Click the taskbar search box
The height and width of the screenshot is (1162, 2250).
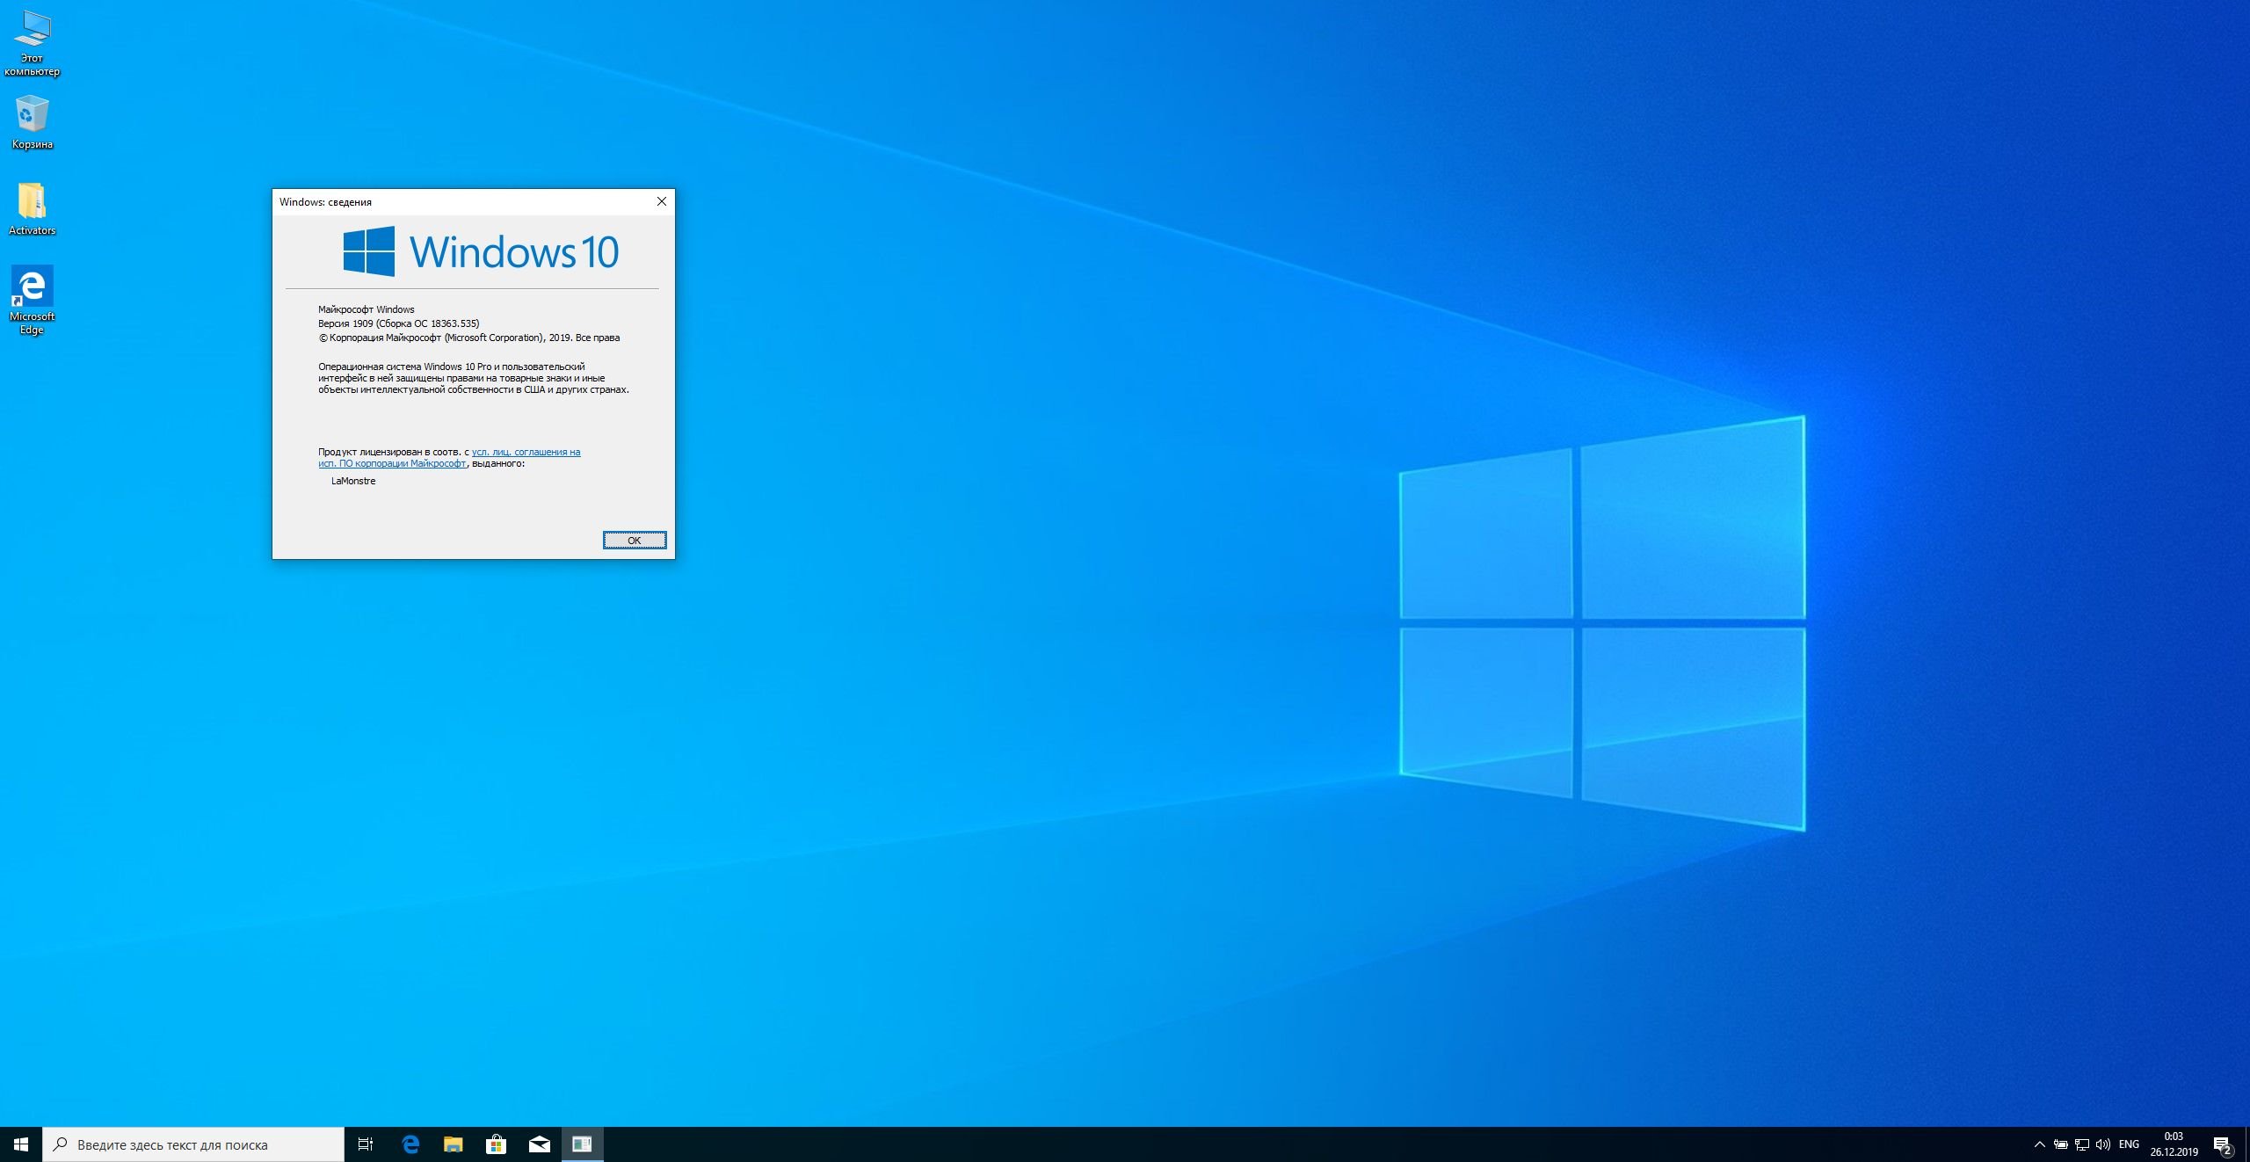point(193,1144)
